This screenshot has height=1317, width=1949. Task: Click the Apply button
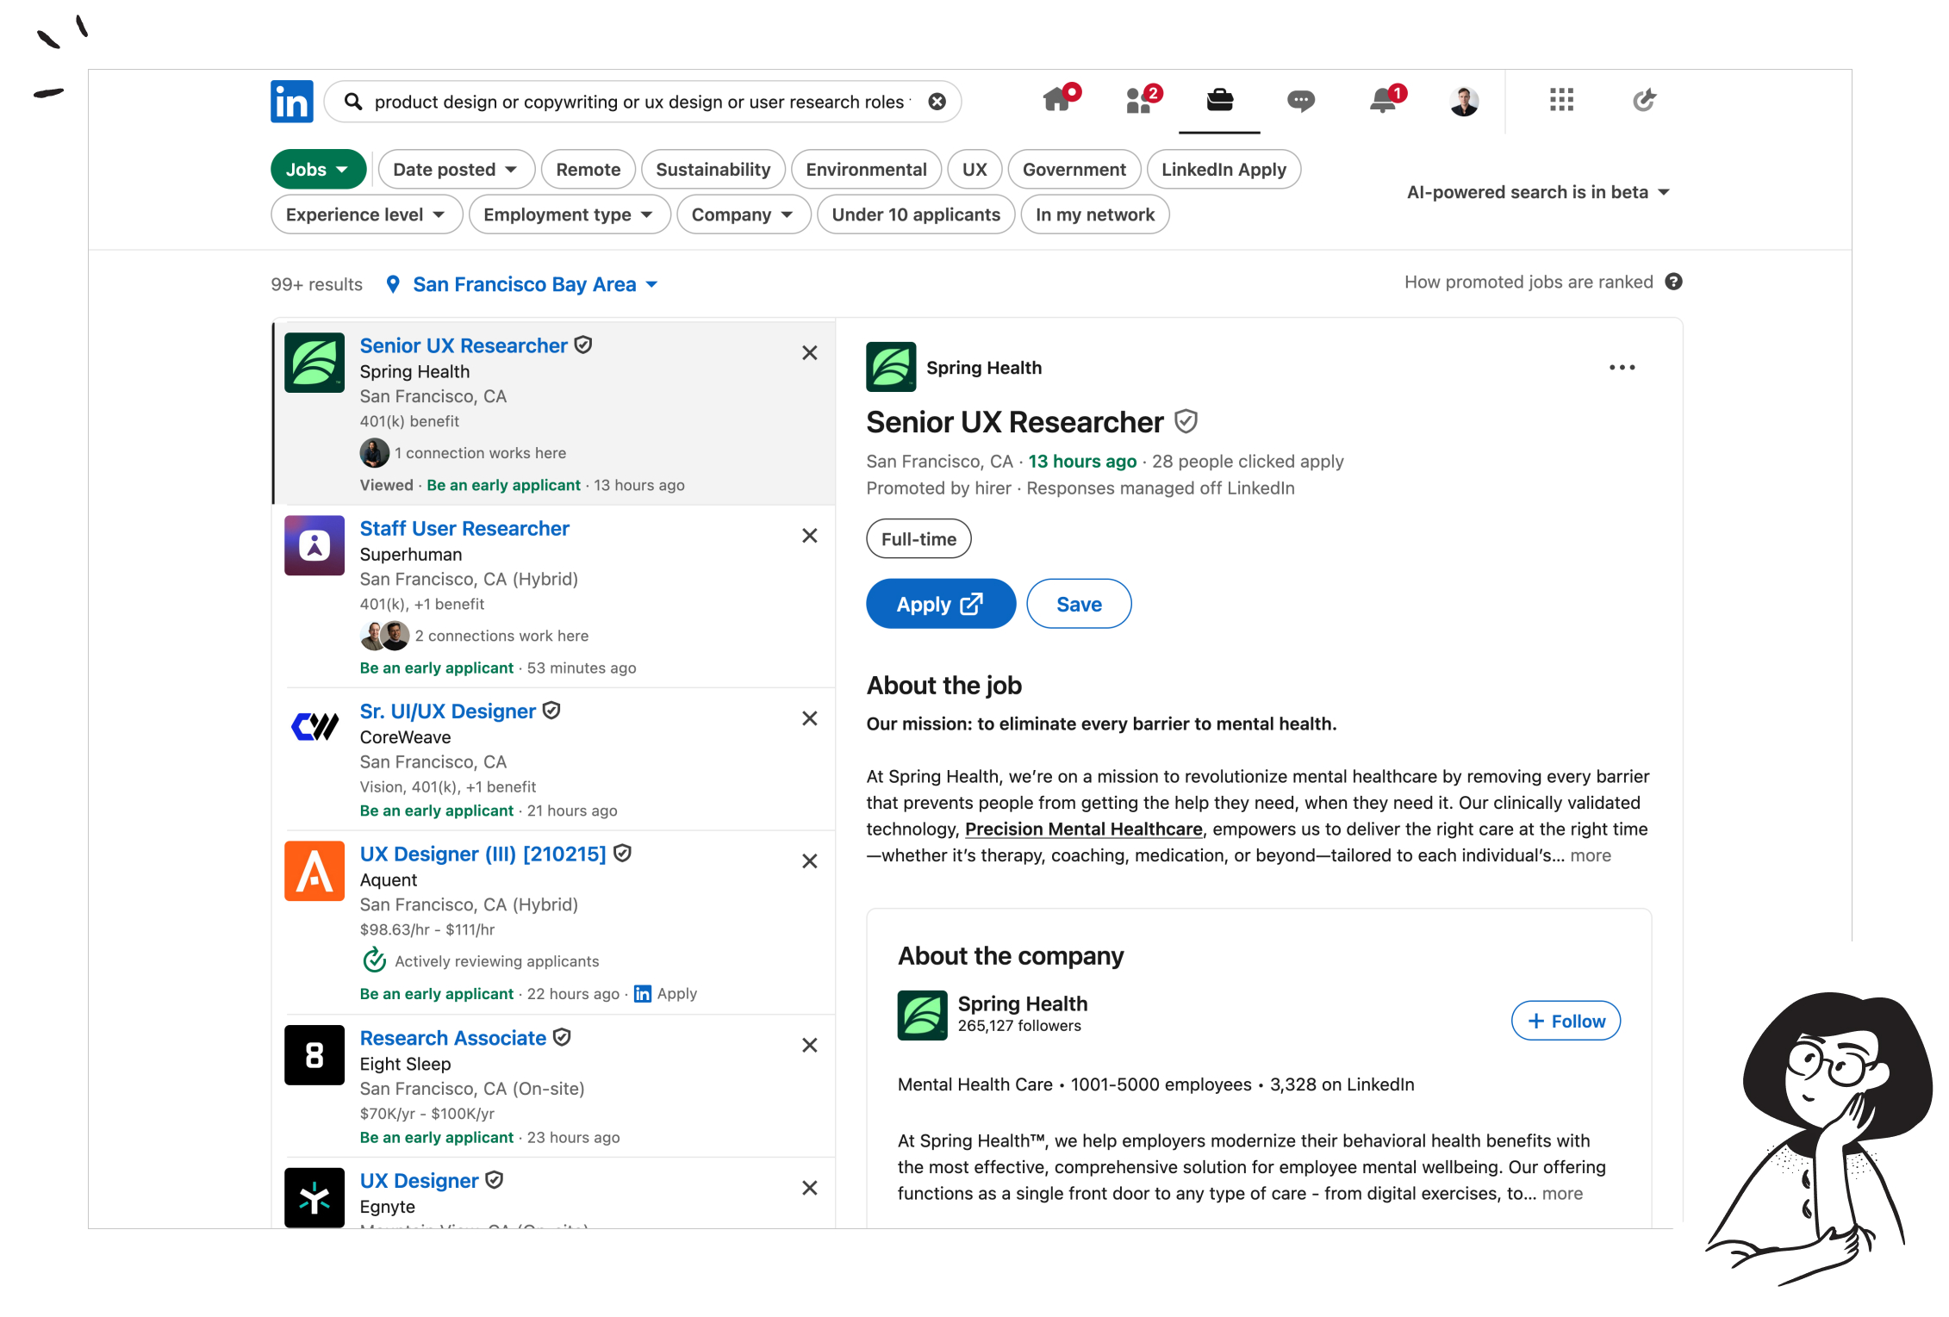[940, 604]
